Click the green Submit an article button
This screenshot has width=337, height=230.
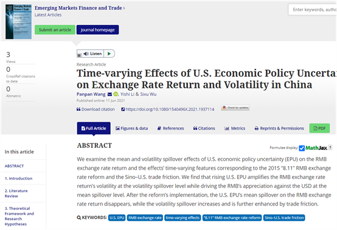pyautogui.click(x=55, y=30)
